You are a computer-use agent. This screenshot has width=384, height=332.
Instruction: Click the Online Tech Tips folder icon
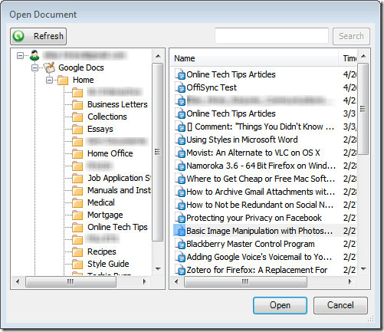click(77, 227)
